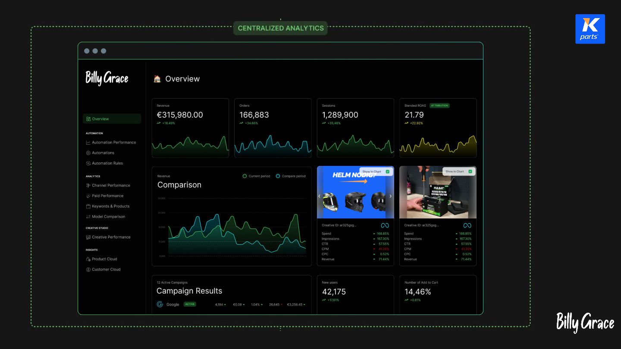
Task: Click the Meta logo on helmet creative card
Action: coord(385,225)
